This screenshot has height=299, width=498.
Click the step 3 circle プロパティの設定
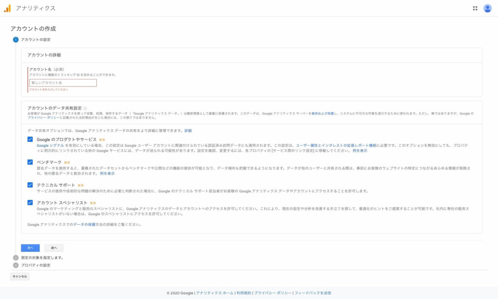tap(16, 265)
